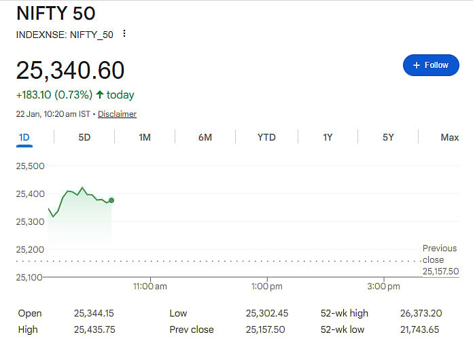Select the YTD chart range

(x=266, y=137)
